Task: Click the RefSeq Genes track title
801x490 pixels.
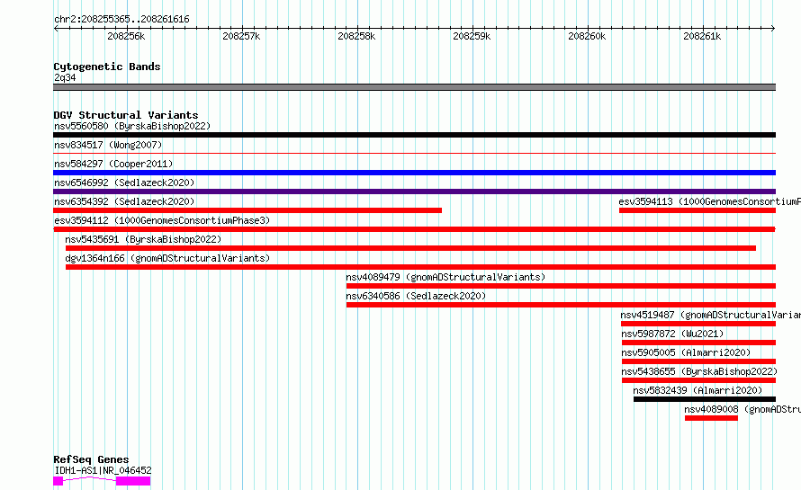Action: click(91, 459)
